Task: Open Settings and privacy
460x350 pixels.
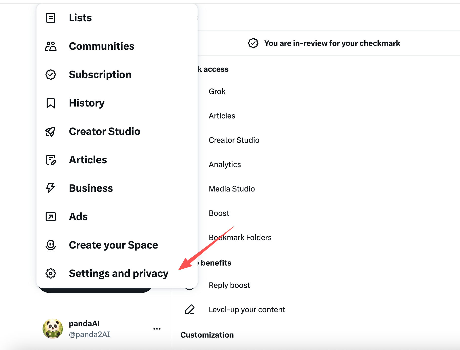Action: 117,273
